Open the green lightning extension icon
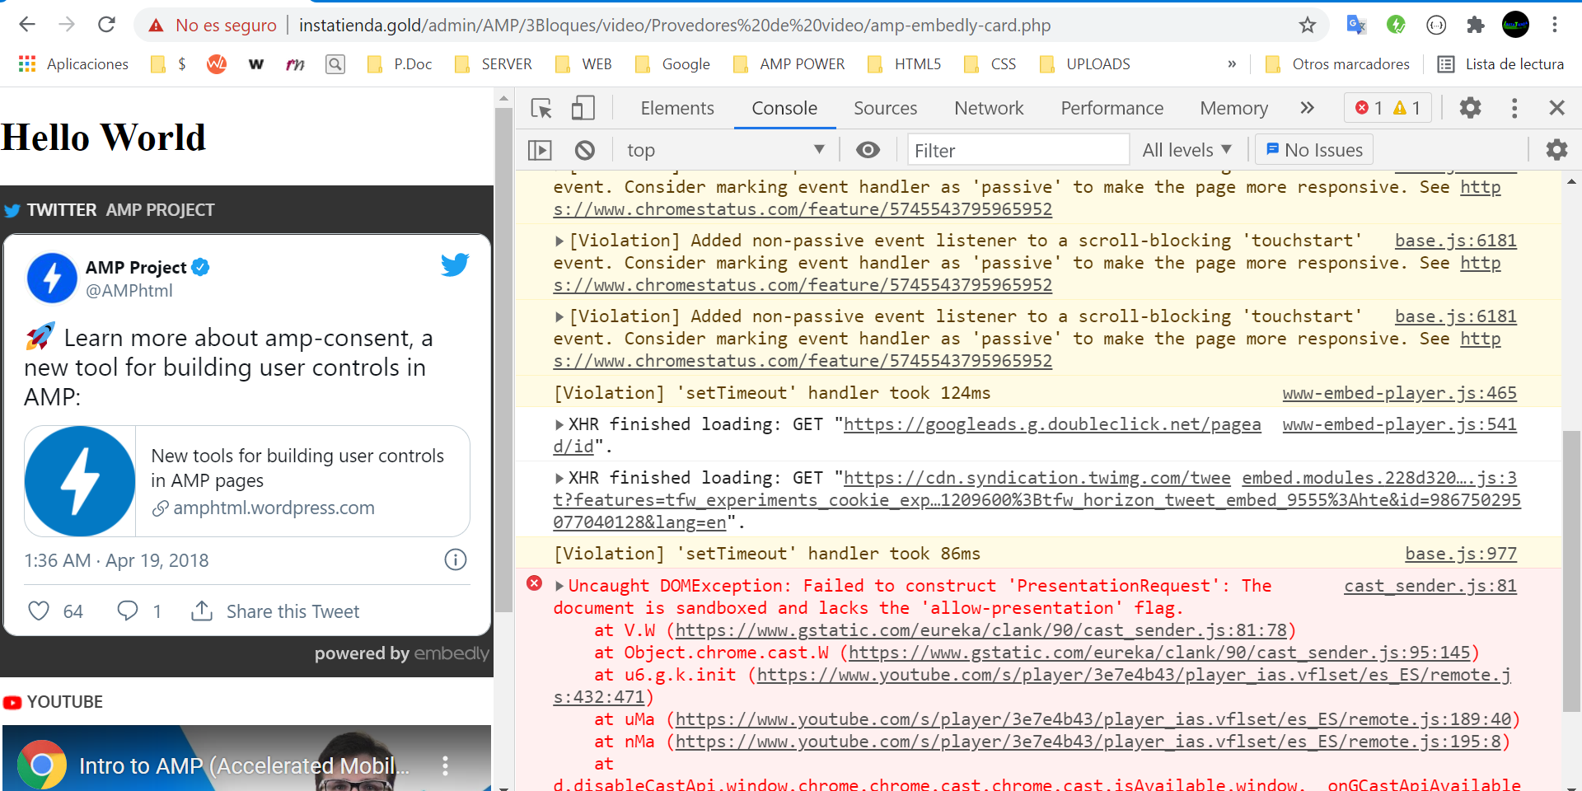 tap(1396, 25)
